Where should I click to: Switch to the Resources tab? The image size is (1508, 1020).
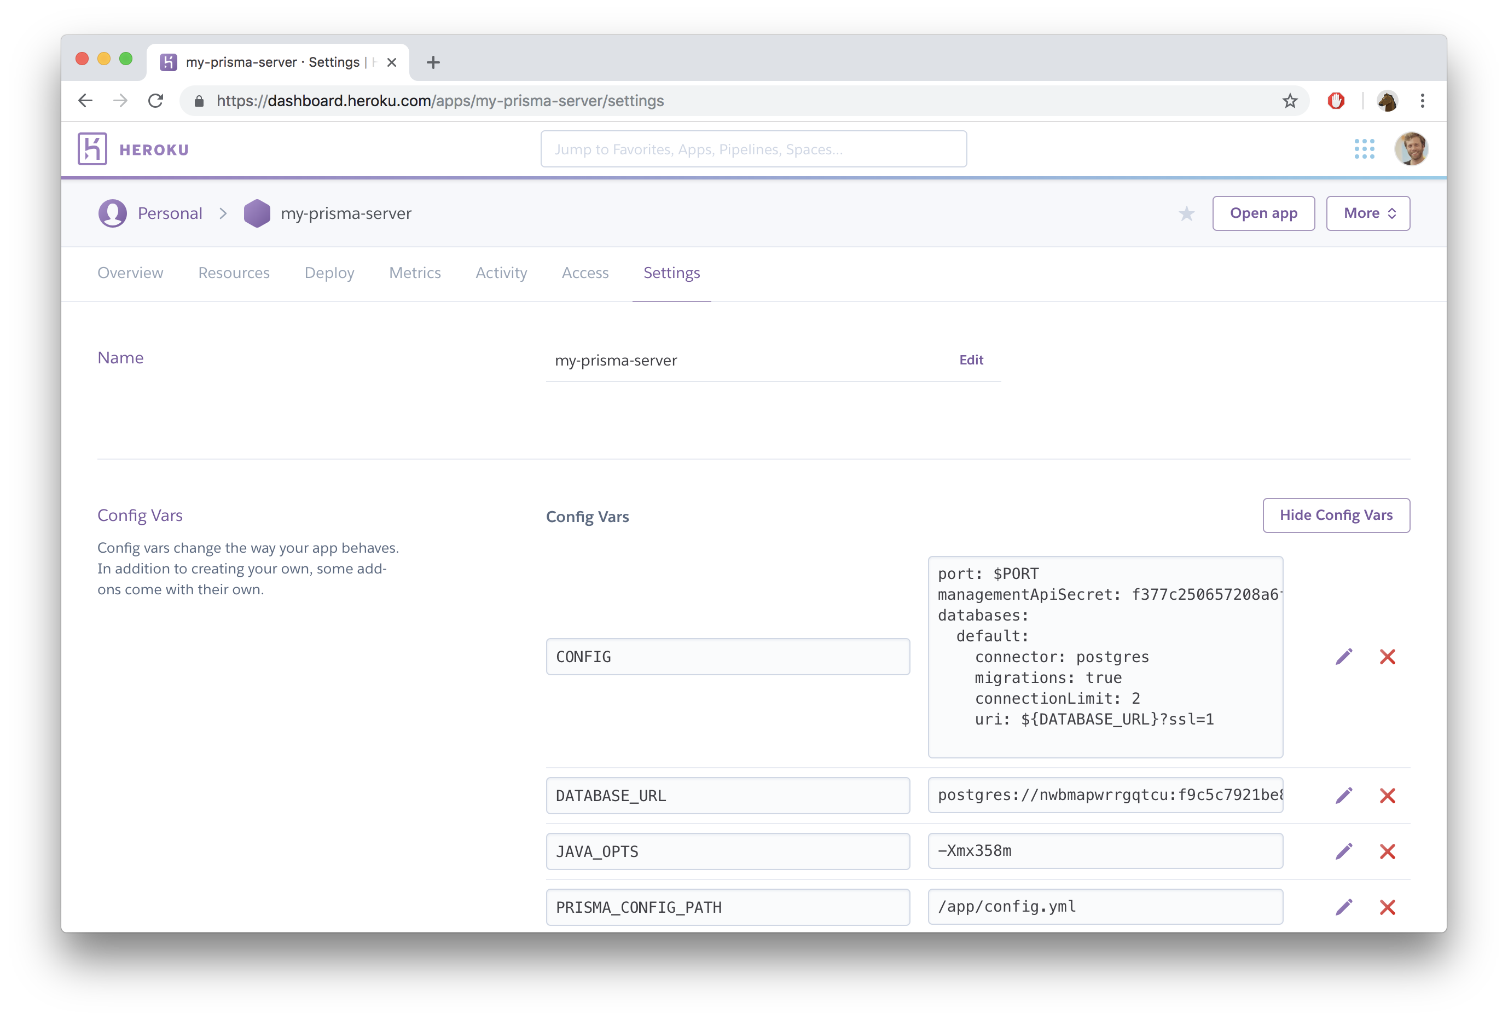click(x=234, y=273)
